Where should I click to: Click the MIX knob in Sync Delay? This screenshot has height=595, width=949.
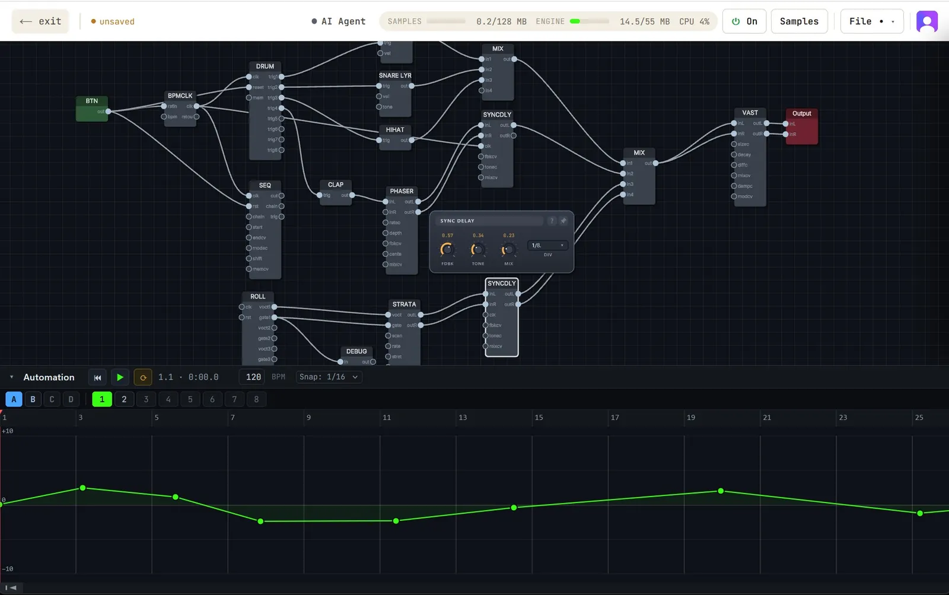pyautogui.click(x=508, y=250)
